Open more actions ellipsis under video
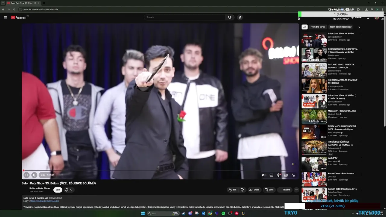This screenshot has height=217, width=386. coord(296,190)
